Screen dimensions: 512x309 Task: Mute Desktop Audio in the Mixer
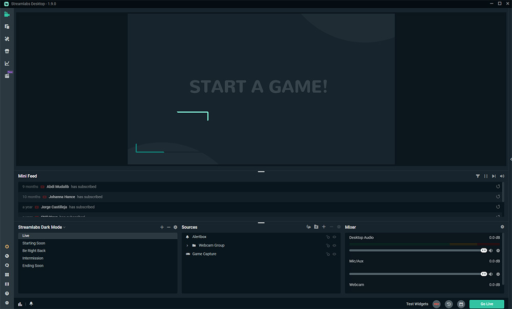490,250
